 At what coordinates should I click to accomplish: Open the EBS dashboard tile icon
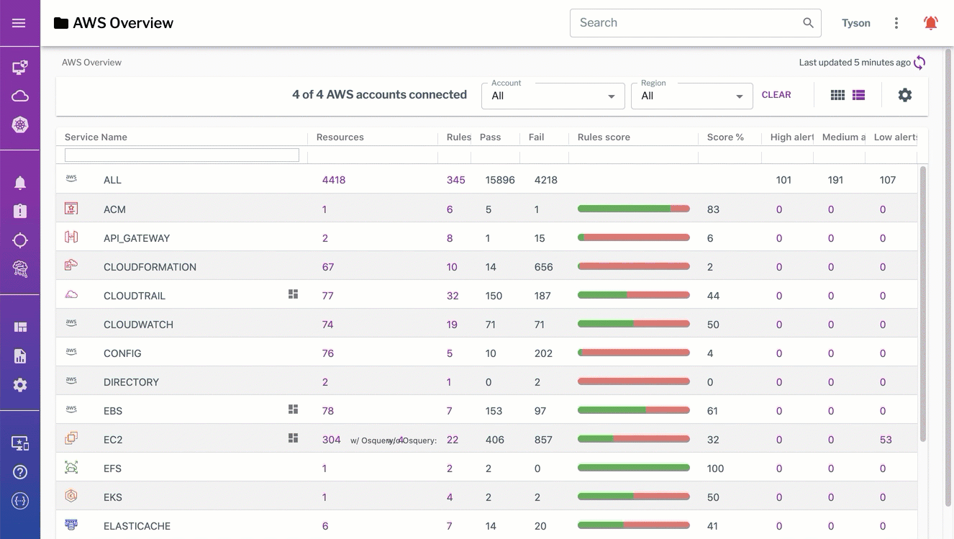tap(293, 409)
